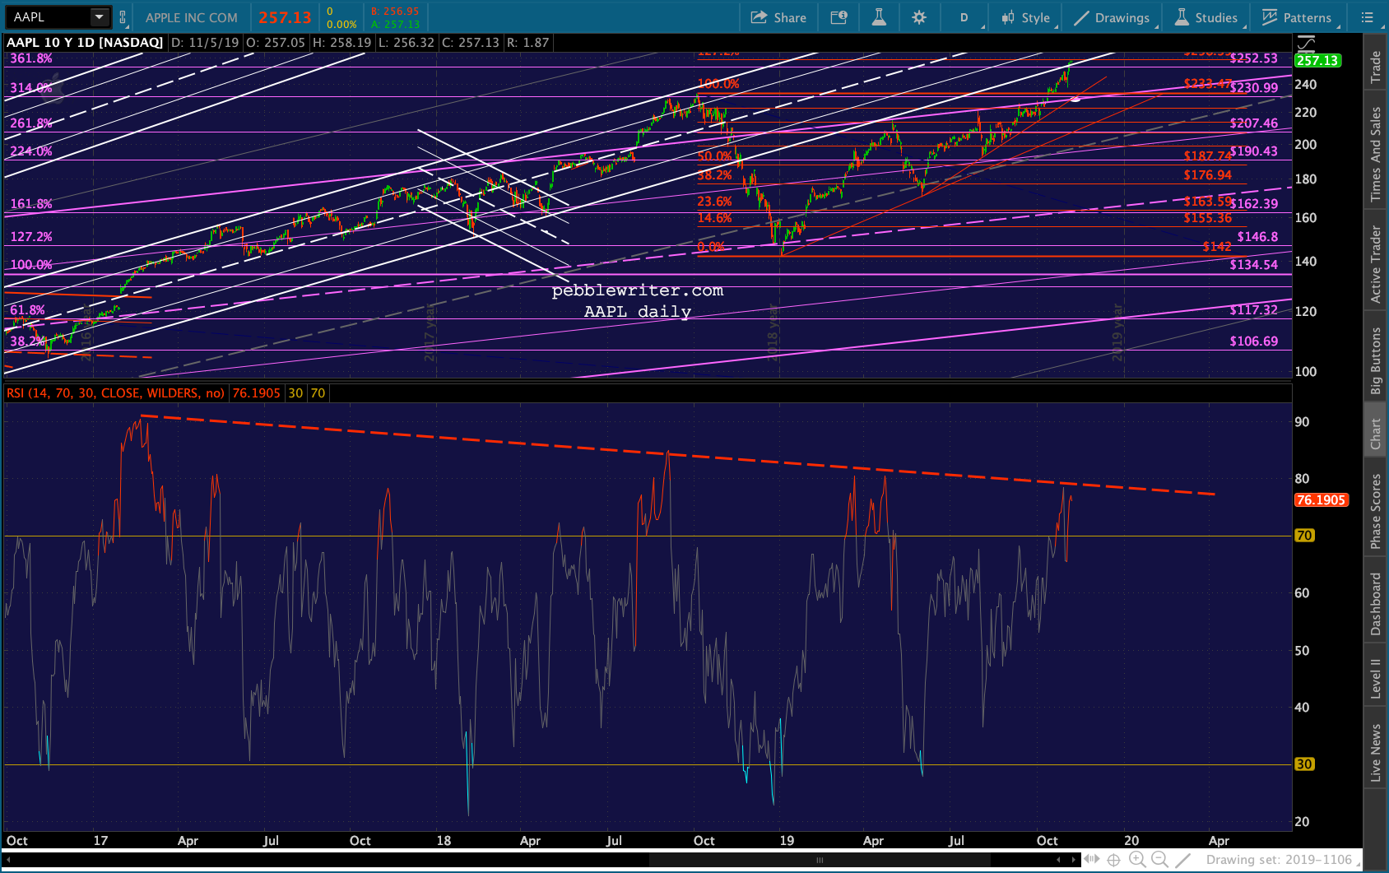Open the Drawings menu
This screenshot has width=1389, height=873.
click(x=1112, y=17)
